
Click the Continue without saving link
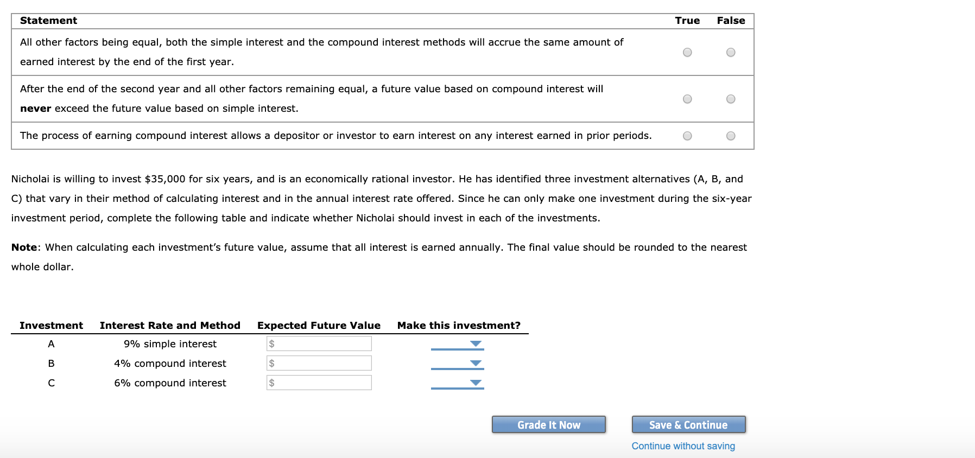click(683, 446)
